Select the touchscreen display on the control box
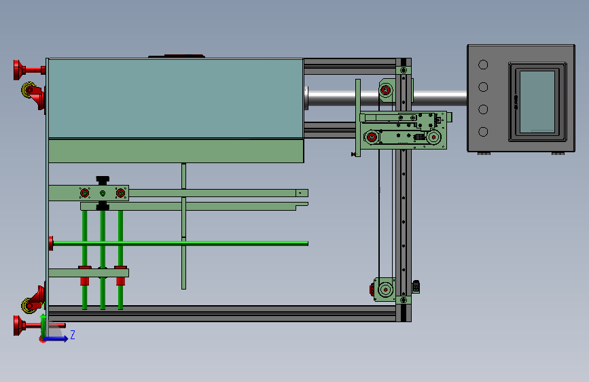This screenshot has height=382, width=589. coord(537,102)
